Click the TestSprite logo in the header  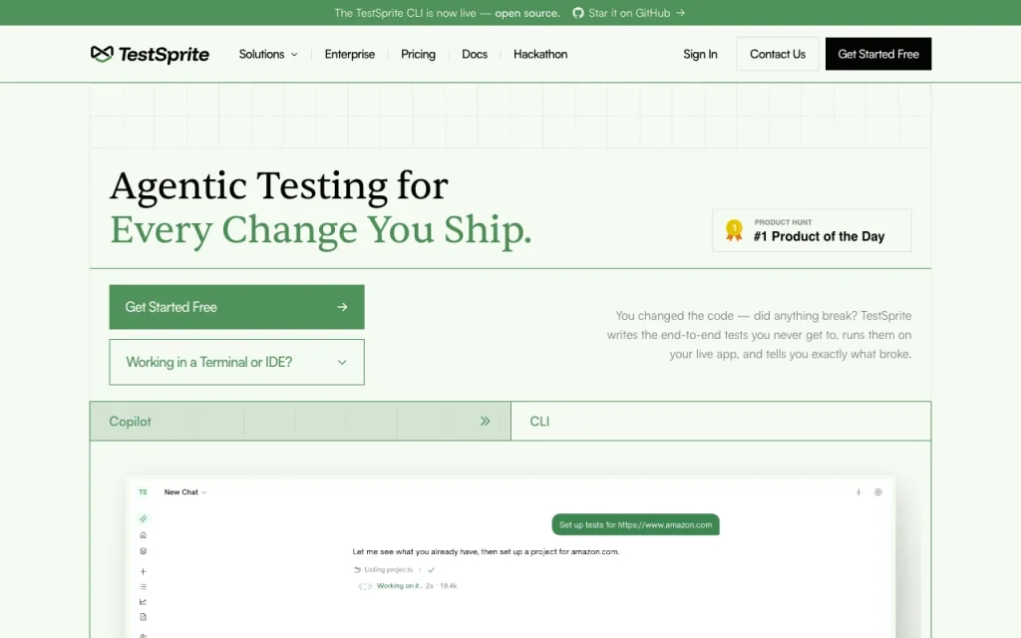point(150,54)
